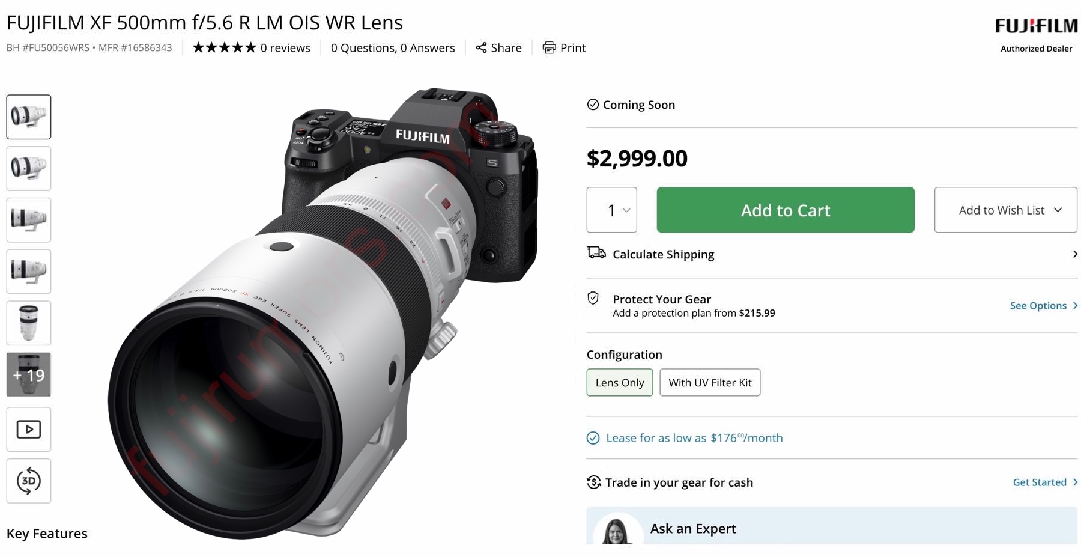Select the fifth thumbnail showing upright lens
Screen dimensions: 1081x557
point(29,323)
